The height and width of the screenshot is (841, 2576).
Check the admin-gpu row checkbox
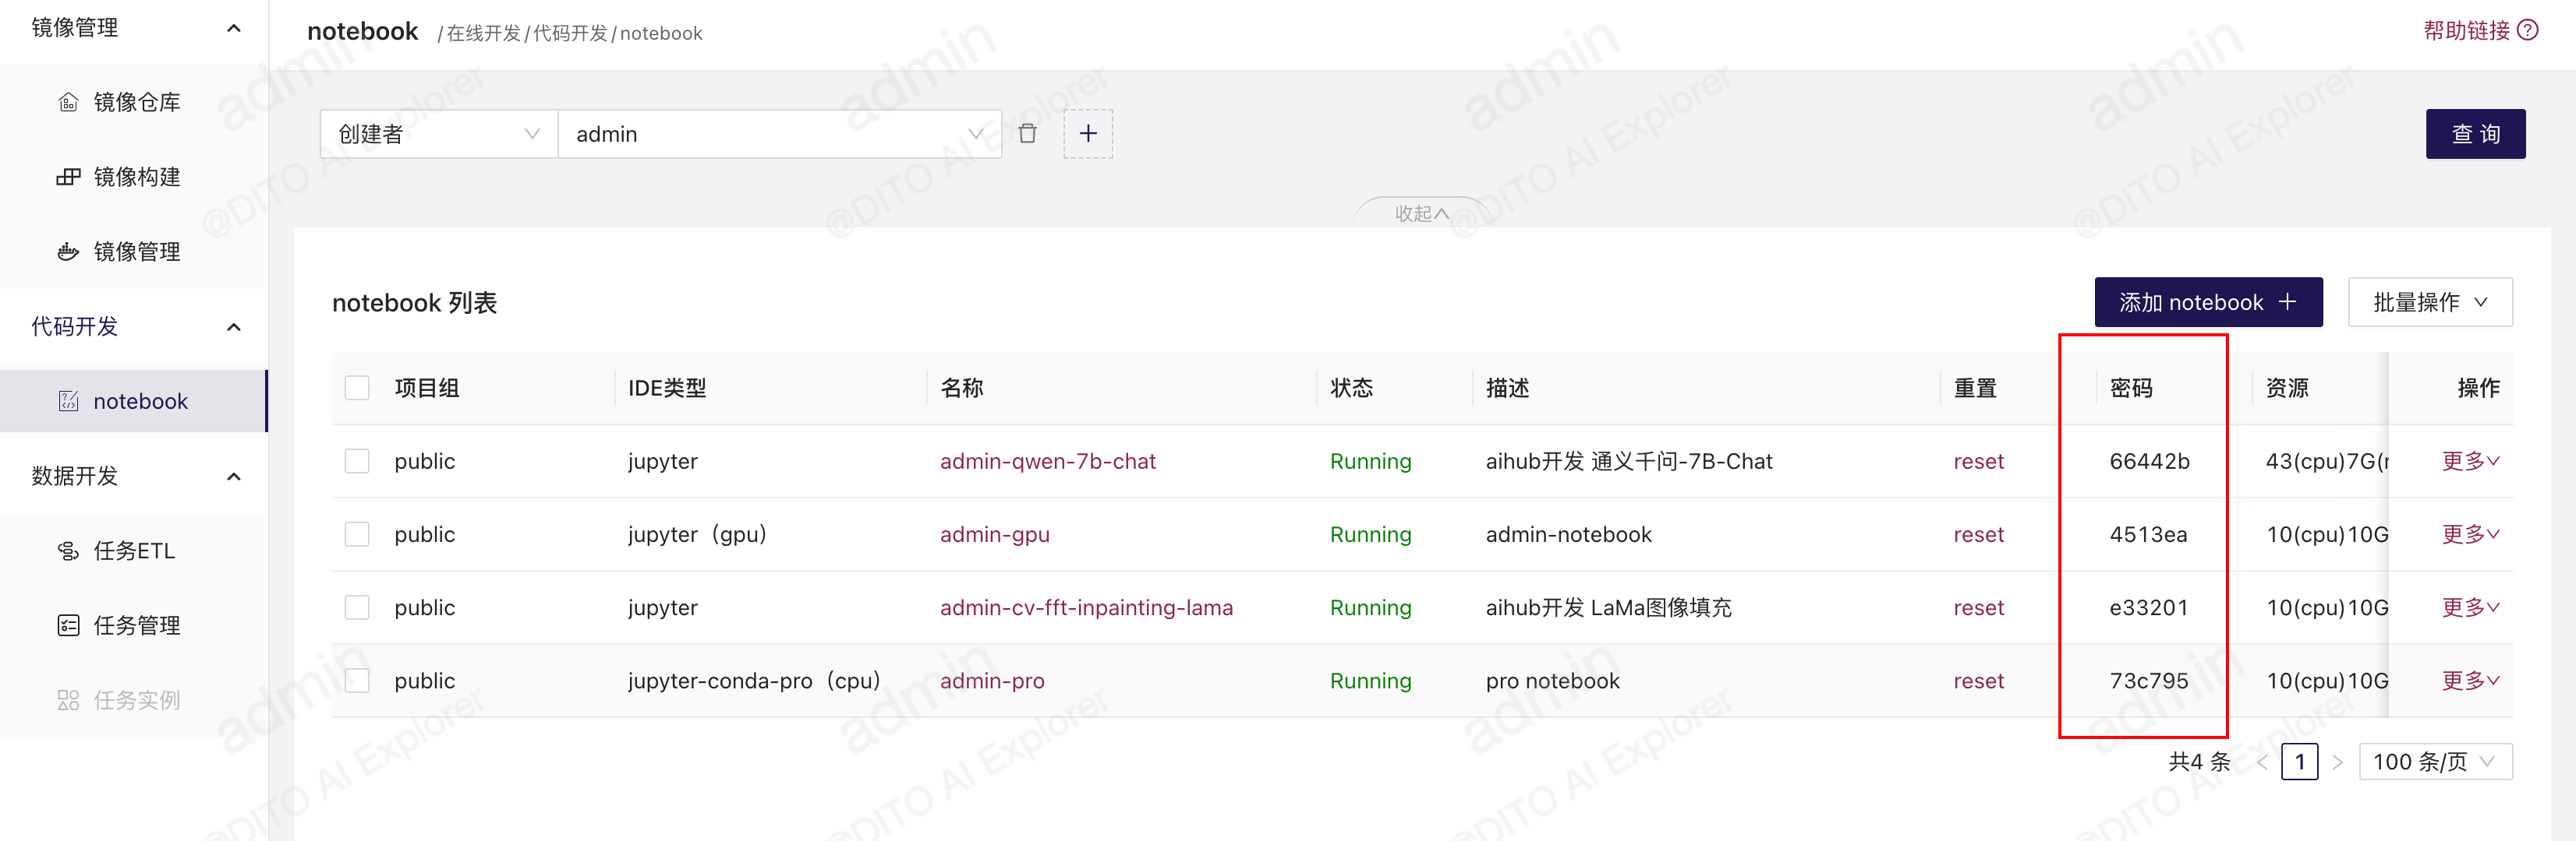point(357,534)
